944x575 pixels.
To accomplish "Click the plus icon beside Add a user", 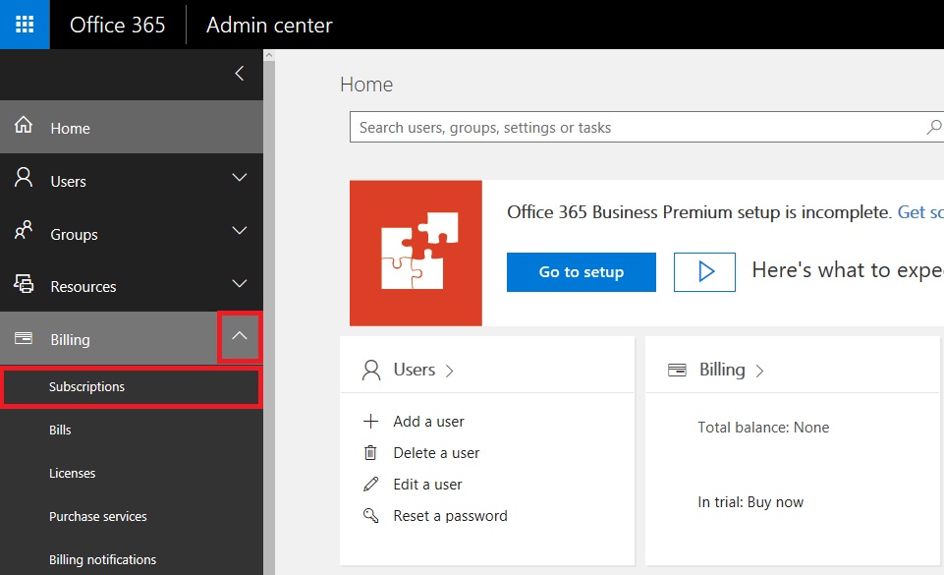I will coord(370,422).
